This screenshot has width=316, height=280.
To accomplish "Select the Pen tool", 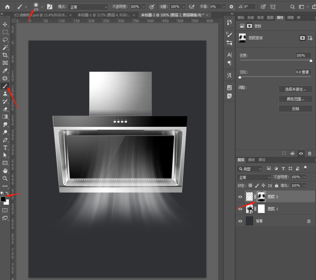I will pyautogui.click(x=5, y=140).
